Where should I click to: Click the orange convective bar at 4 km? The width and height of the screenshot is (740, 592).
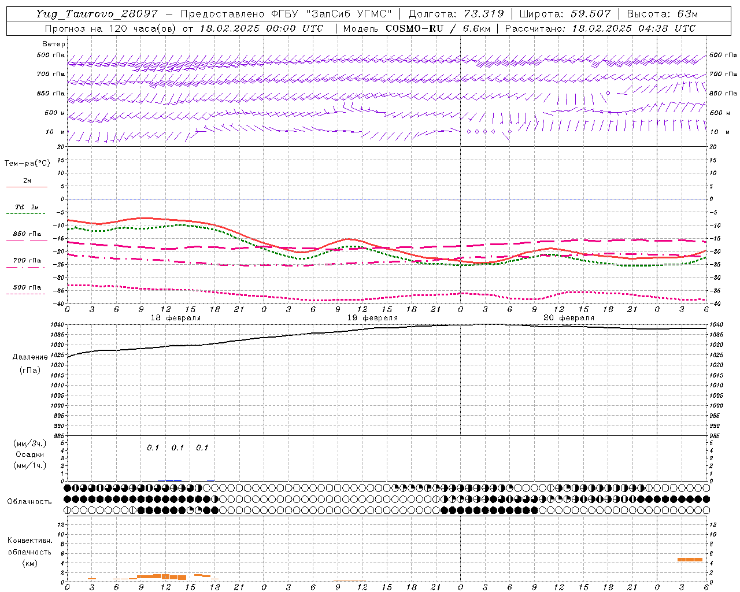[x=690, y=560]
